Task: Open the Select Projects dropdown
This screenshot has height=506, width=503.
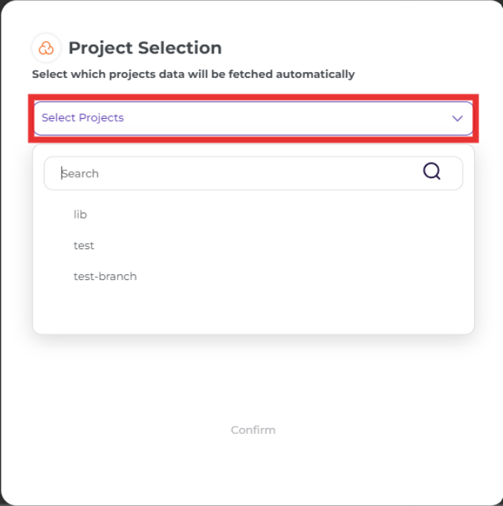Action: point(253,118)
